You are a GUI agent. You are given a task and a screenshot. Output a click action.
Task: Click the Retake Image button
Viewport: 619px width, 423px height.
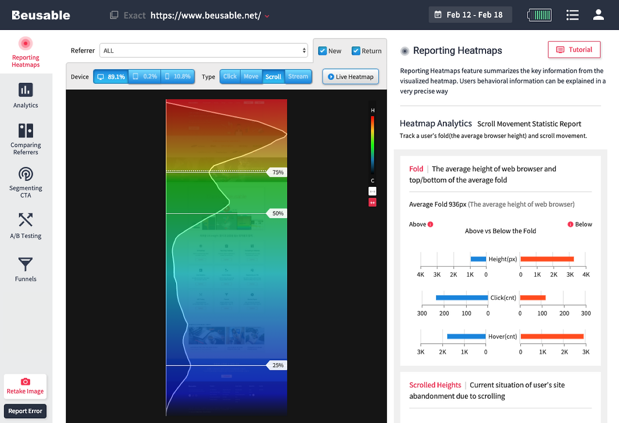tap(25, 386)
